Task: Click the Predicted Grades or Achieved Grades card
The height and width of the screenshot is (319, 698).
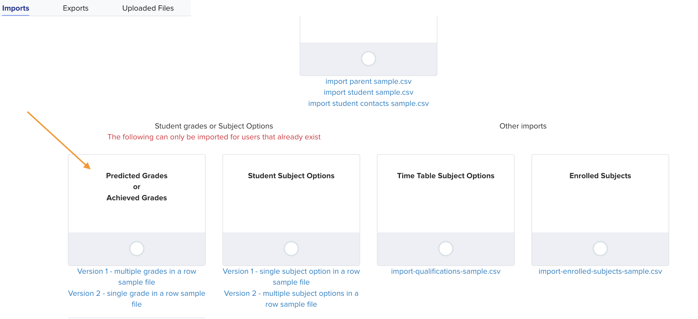Action: pyautogui.click(x=137, y=210)
